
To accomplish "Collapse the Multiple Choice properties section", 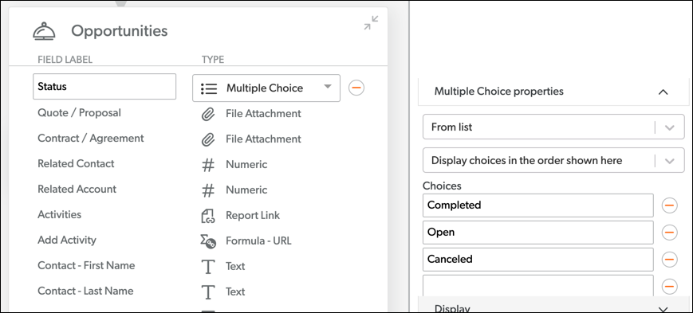I will 663,92.
